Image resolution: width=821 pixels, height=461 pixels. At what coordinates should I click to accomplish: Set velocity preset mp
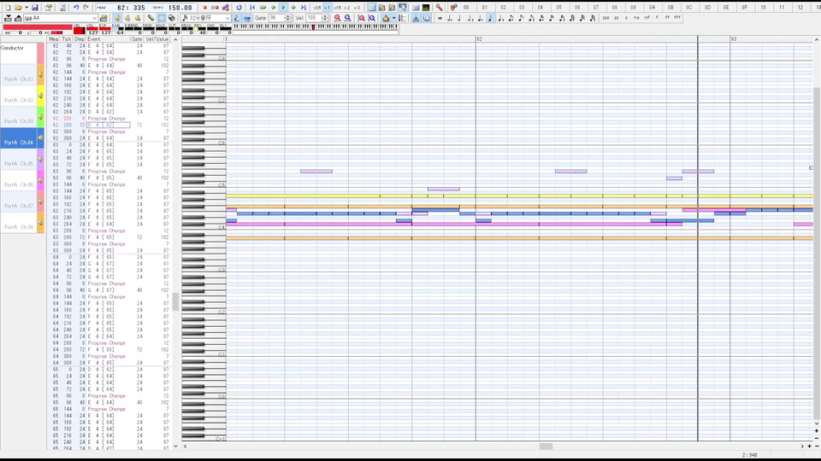coord(636,18)
